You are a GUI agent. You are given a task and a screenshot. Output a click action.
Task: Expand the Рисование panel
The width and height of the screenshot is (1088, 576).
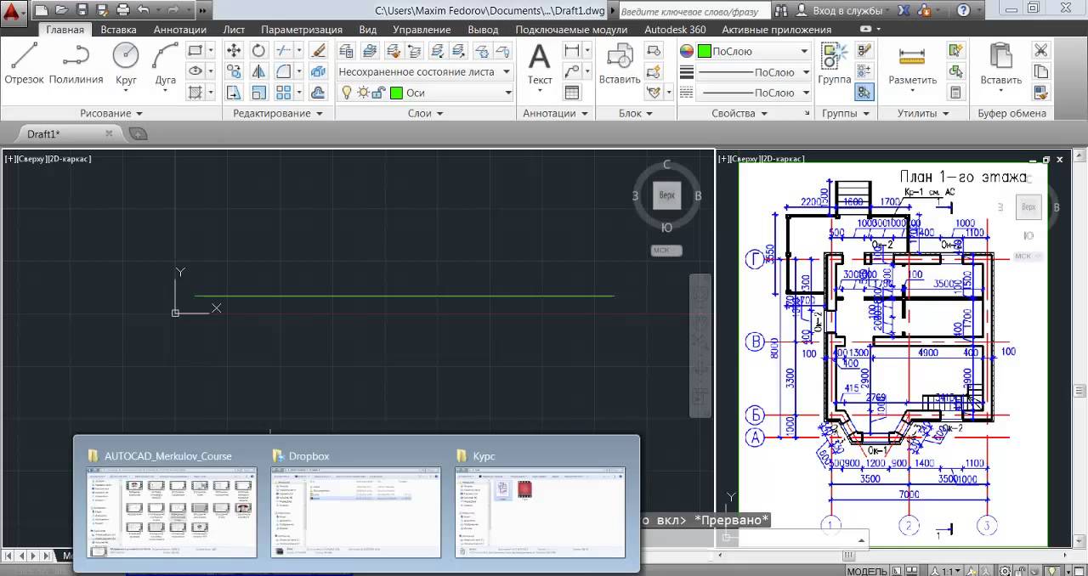click(111, 113)
